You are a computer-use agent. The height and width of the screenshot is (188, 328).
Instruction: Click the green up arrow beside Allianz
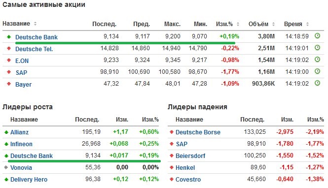[6, 132]
